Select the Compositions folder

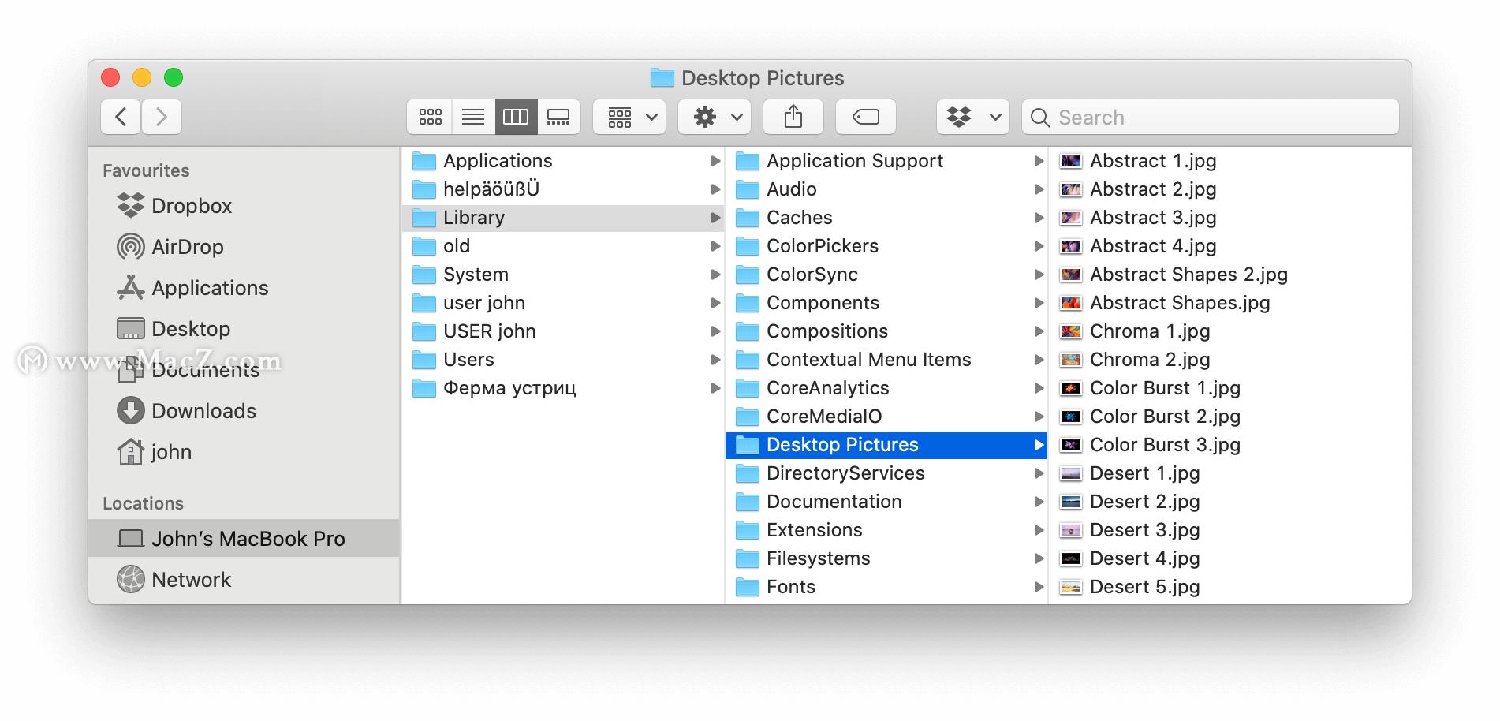coord(886,331)
